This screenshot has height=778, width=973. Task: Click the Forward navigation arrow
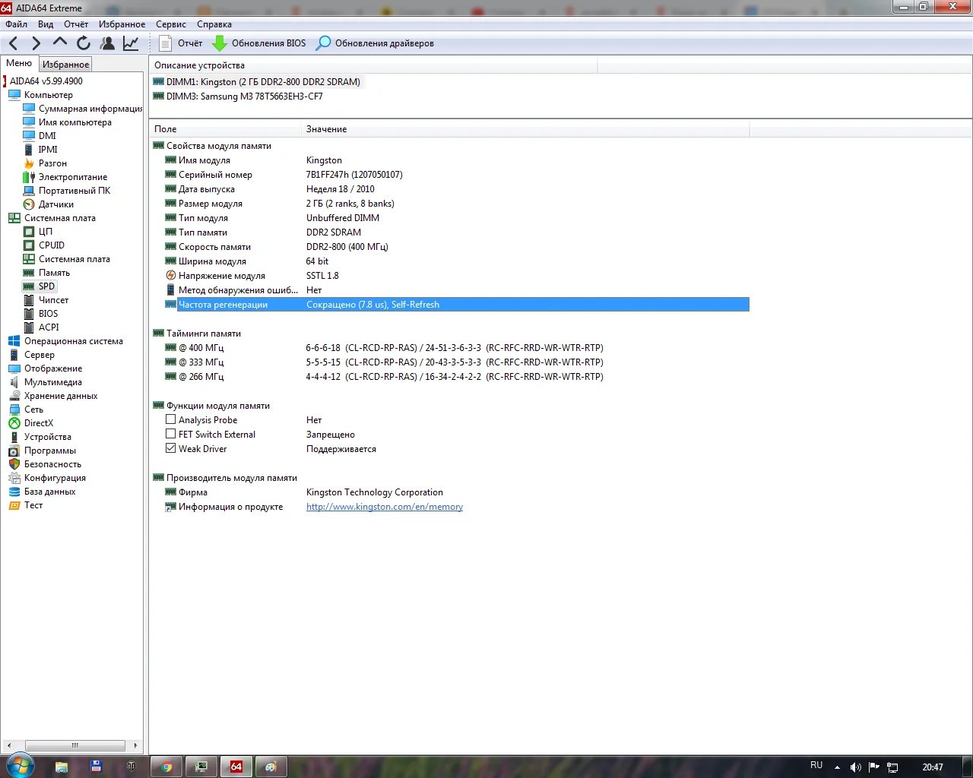[36, 43]
